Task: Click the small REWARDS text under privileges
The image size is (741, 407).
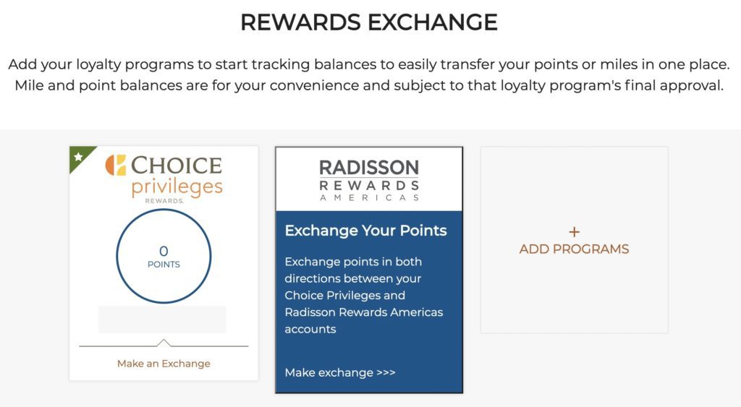Action: click(x=164, y=201)
